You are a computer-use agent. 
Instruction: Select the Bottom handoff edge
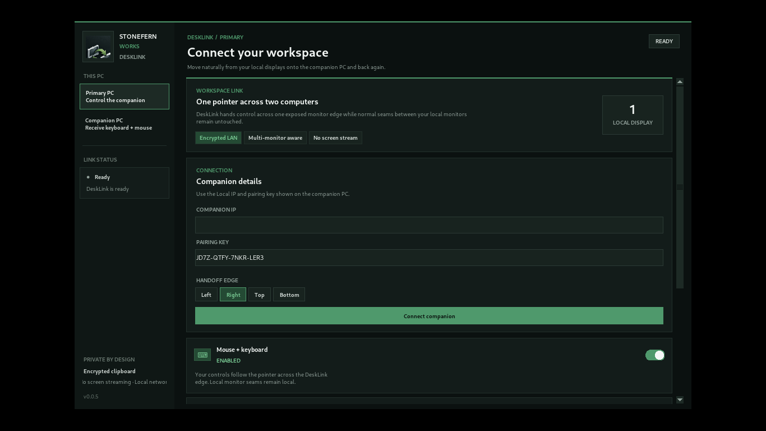[289, 295]
